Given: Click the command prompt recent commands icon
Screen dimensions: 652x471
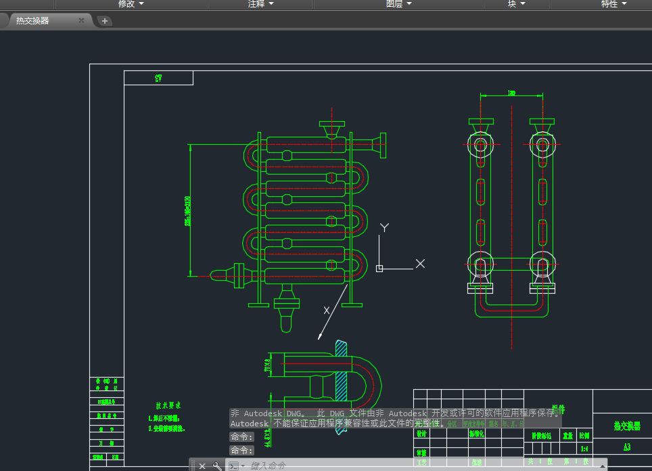Looking at the screenshot, I should pyautogui.click(x=233, y=466).
